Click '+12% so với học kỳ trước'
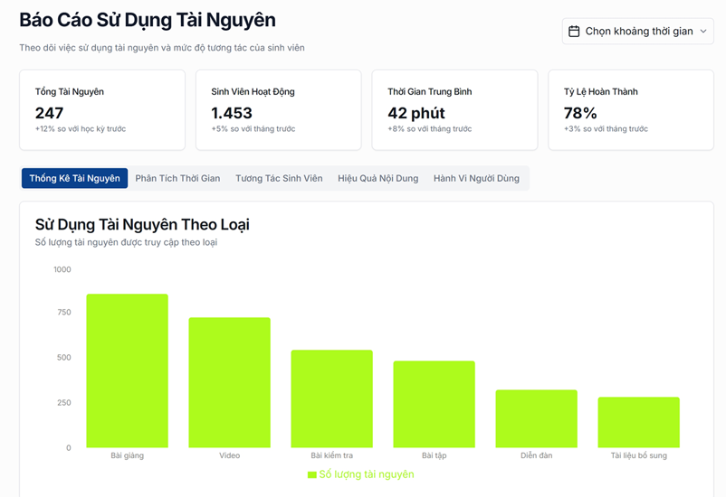The image size is (726, 497). click(81, 129)
